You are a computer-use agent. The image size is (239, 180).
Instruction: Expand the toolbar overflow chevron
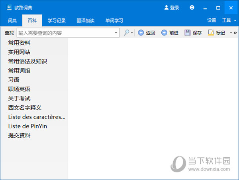click(235, 33)
